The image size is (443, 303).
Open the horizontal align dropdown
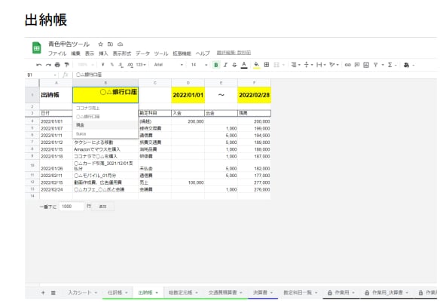coord(295,65)
